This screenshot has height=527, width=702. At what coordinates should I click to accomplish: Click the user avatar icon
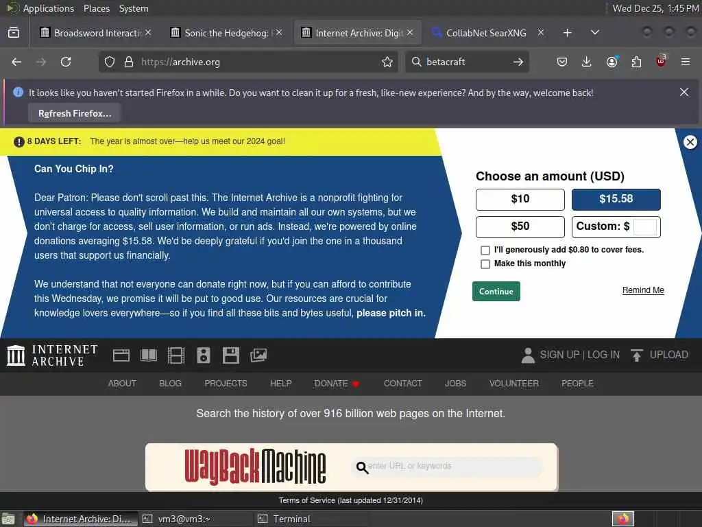coord(528,355)
